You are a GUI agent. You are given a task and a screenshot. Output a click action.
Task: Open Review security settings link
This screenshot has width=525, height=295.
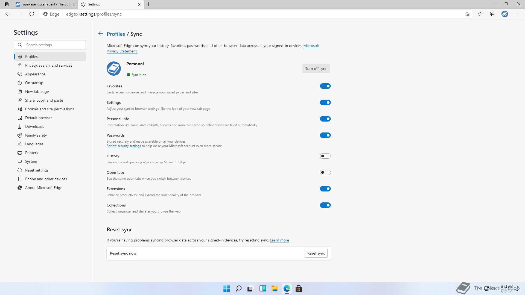124,146
